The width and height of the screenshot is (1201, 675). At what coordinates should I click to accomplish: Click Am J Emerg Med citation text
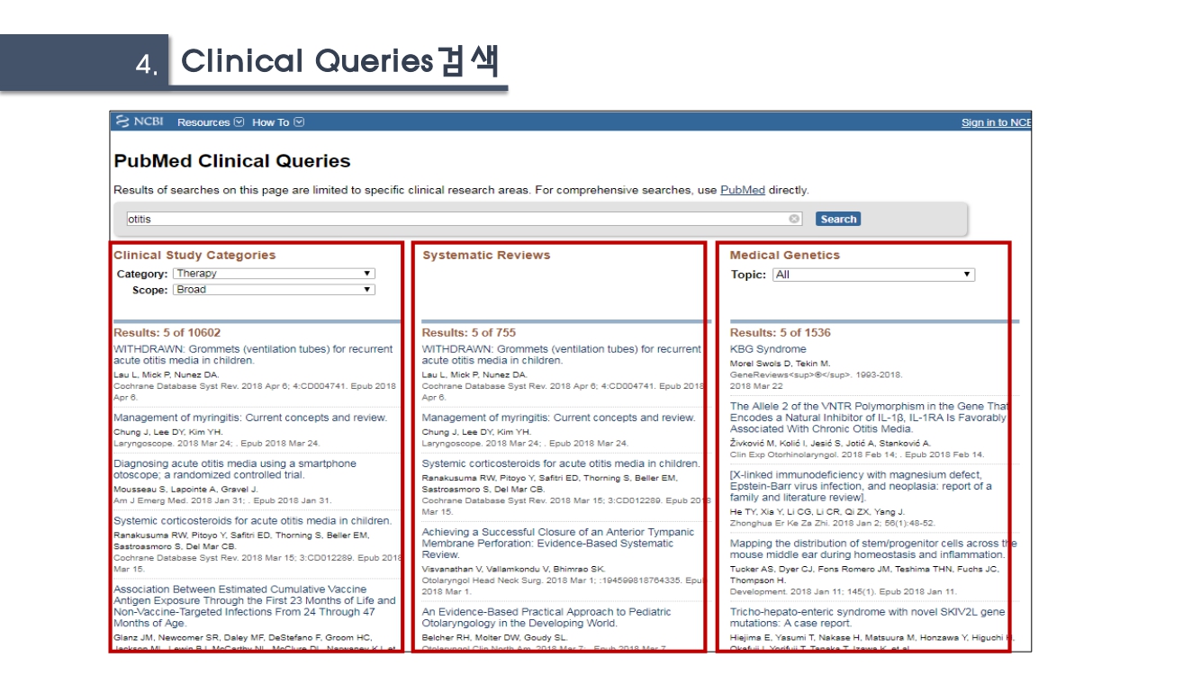(222, 500)
